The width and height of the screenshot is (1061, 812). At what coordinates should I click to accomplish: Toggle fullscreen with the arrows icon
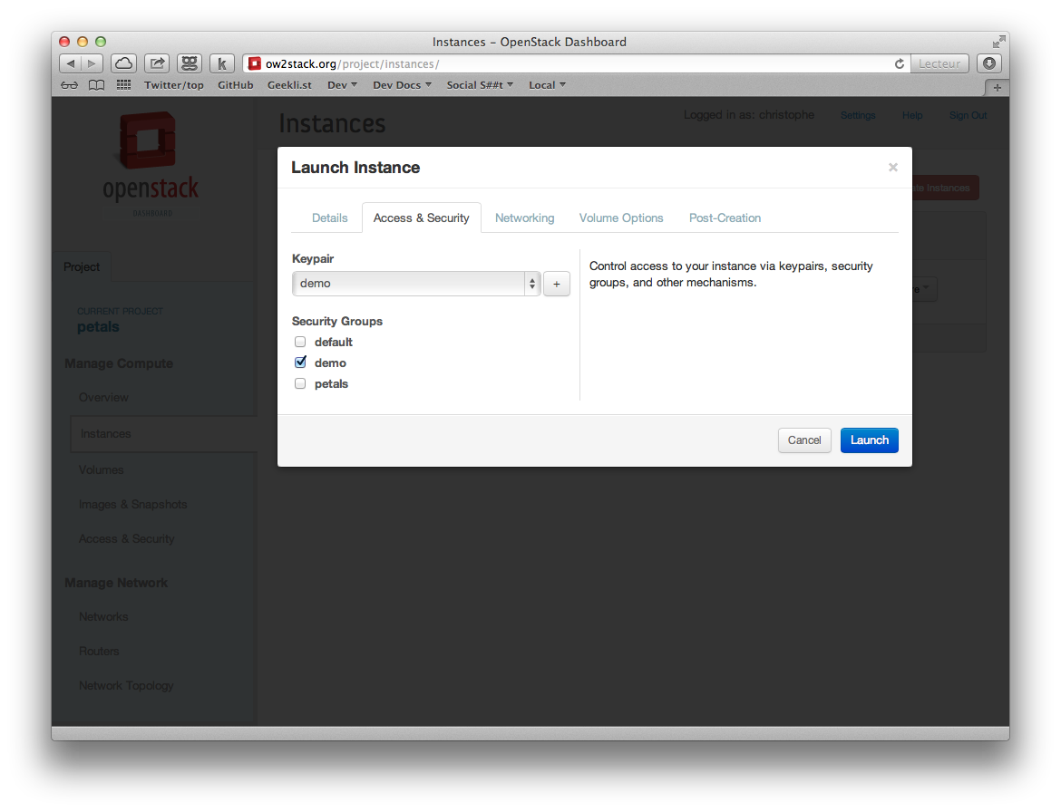coord(998,42)
